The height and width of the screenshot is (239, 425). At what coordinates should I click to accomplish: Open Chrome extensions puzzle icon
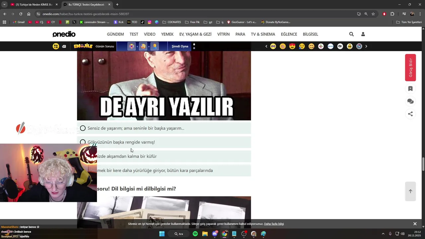pyautogui.click(x=392, y=14)
